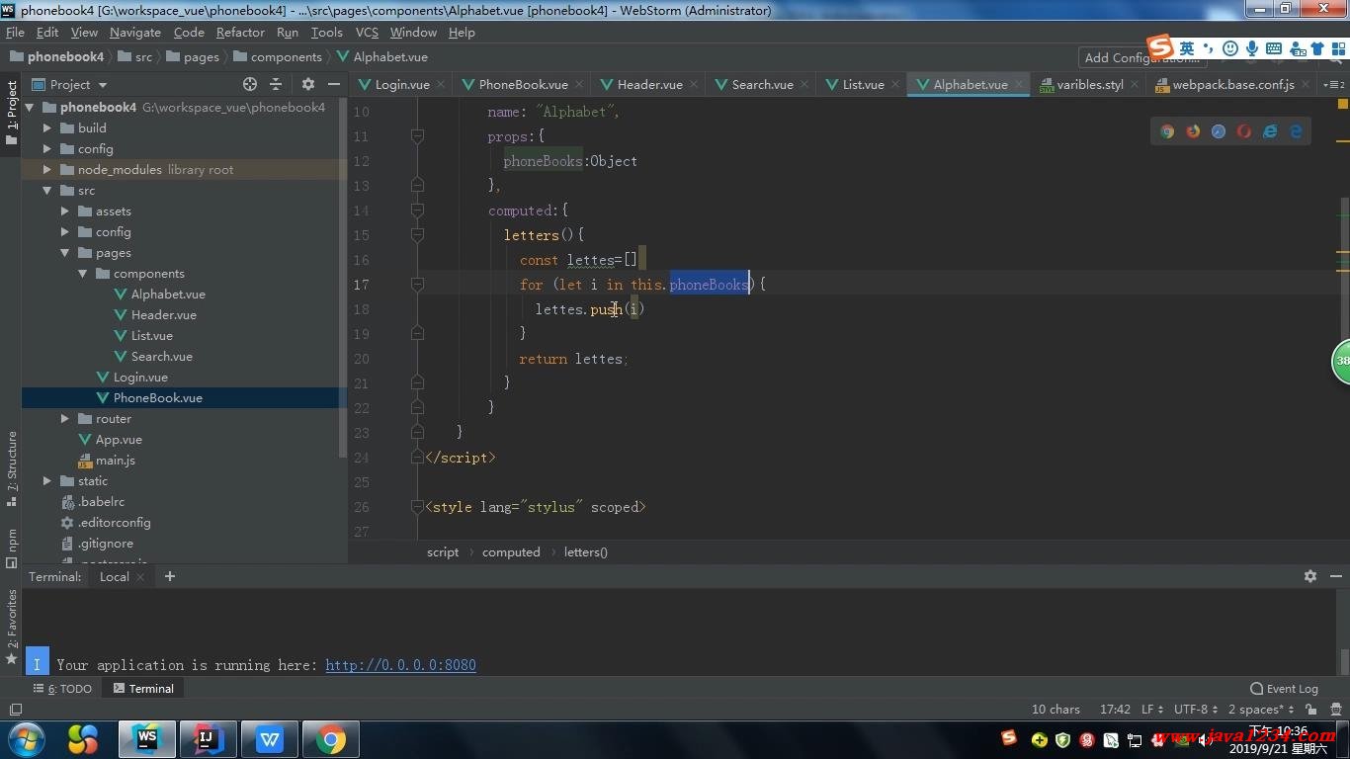The height and width of the screenshot is (759, 1350).
Task: Click collapse all icon in Project panel
Action: (x=276, y=84)
